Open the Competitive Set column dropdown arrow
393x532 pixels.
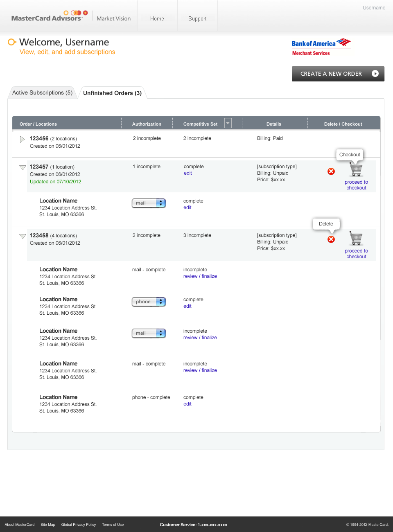pos(228,123)
